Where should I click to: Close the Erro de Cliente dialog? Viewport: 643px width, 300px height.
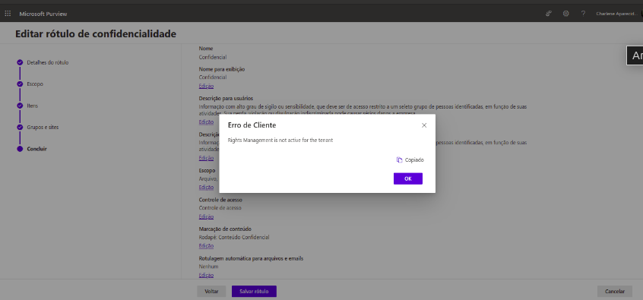[x=424, y=125]
